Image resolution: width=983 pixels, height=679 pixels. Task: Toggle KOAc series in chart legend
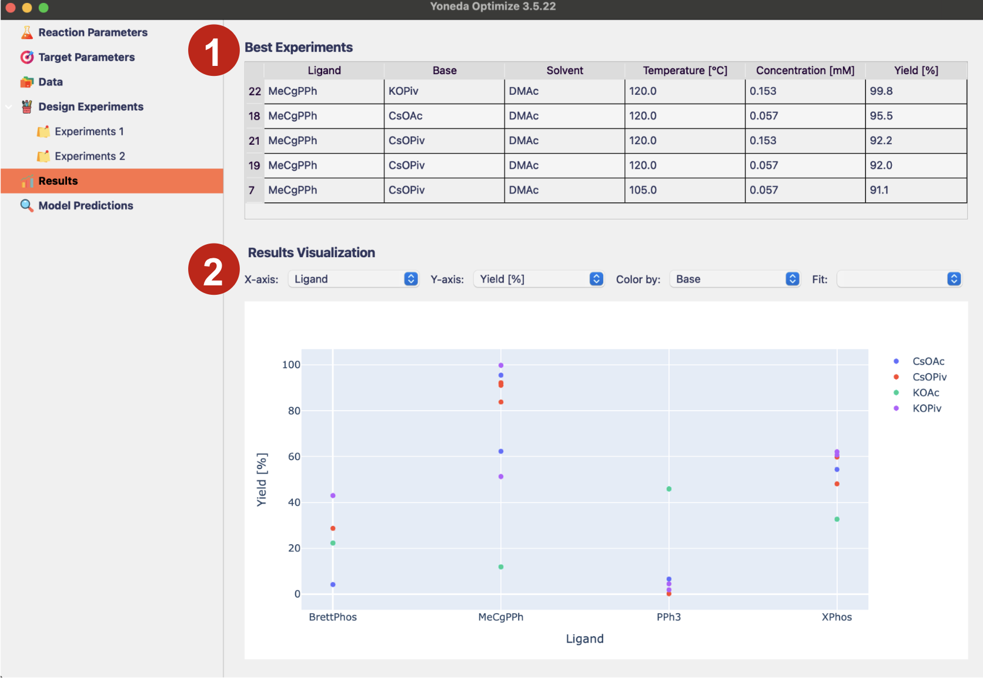tap(917, 392)
